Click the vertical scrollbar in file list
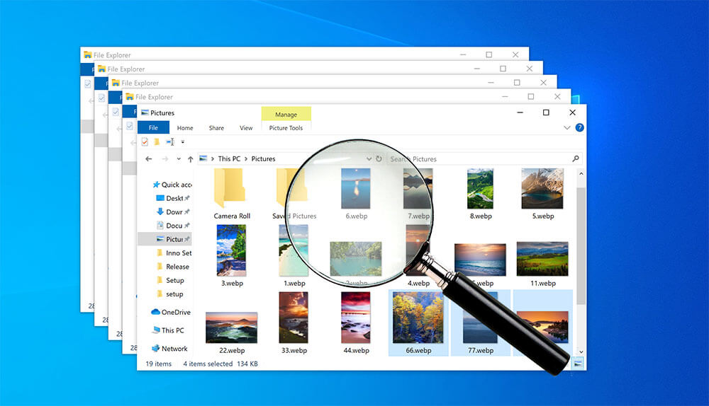Screen dimensions: 709x406 point(581,233)
